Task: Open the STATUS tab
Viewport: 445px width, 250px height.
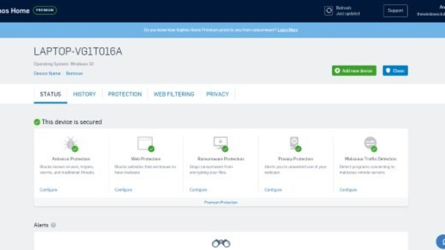Action: coord(50,94)
